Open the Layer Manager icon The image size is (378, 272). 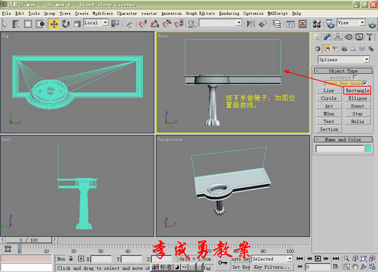point(277,24)
